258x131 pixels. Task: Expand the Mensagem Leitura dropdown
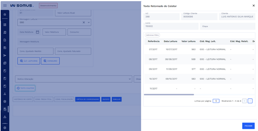pyautogui.click(x=89, y=23)
